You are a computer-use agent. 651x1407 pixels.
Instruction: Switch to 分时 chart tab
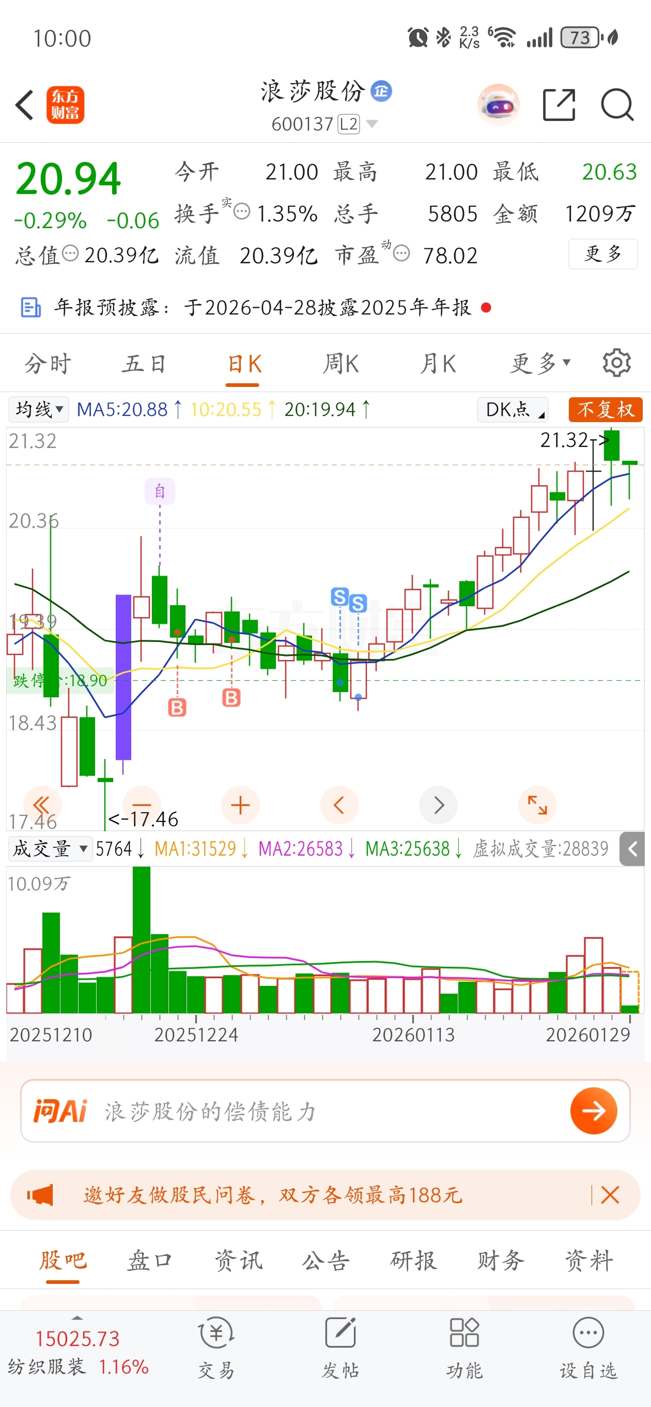[48, 363]
